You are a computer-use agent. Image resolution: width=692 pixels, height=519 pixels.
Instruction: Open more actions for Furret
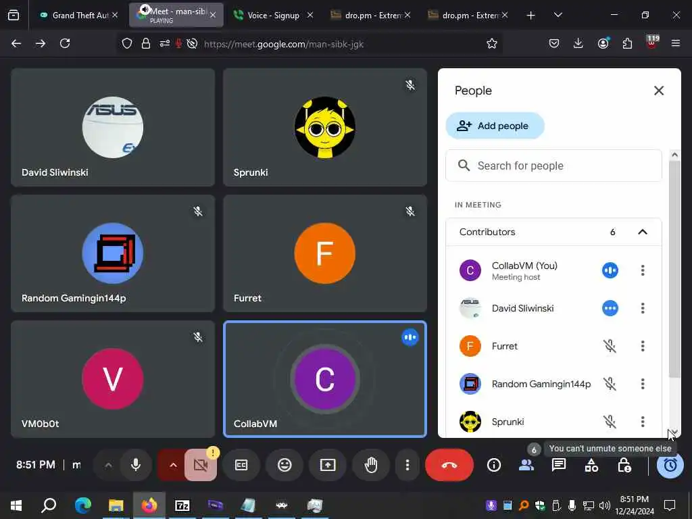(x=643, y=346)
